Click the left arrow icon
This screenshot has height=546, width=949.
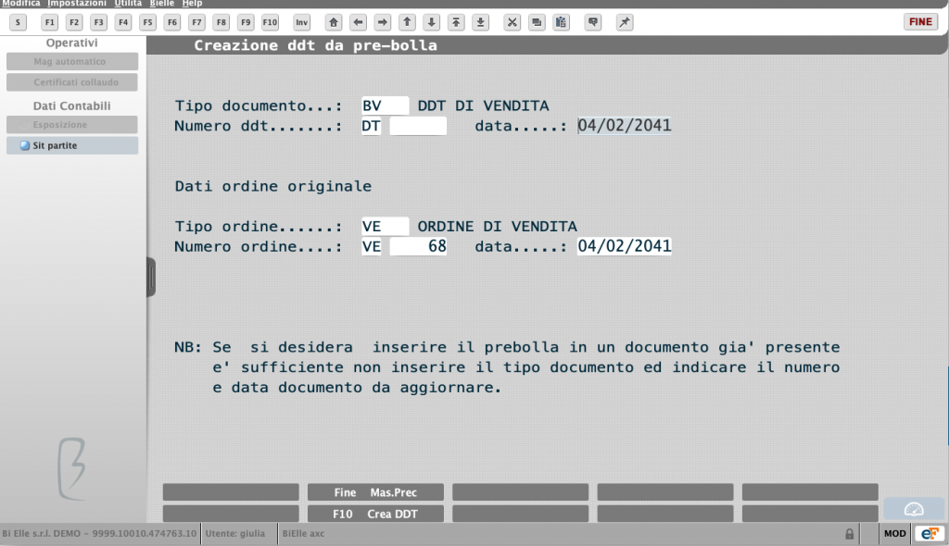pyautogui.click(x=359, y=22)
